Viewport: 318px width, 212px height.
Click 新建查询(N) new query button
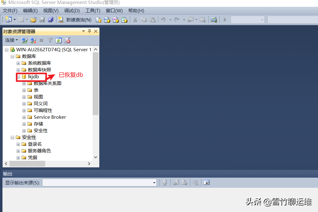point(75,20)
